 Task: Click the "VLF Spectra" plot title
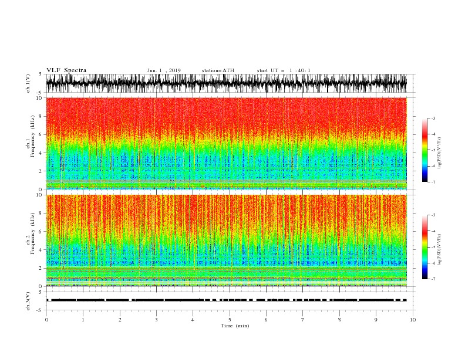click(x=66, y=70)
